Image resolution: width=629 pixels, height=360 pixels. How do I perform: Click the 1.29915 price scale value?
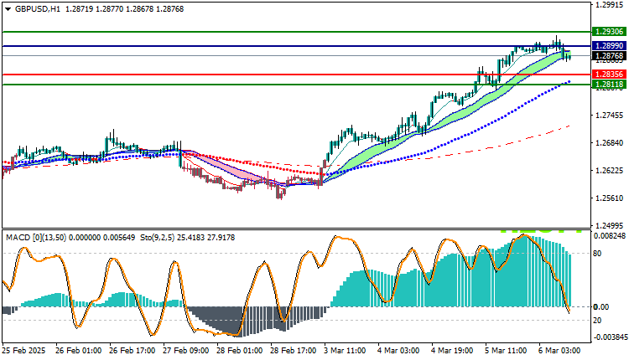pyautogui.click(x=610, y=5)
